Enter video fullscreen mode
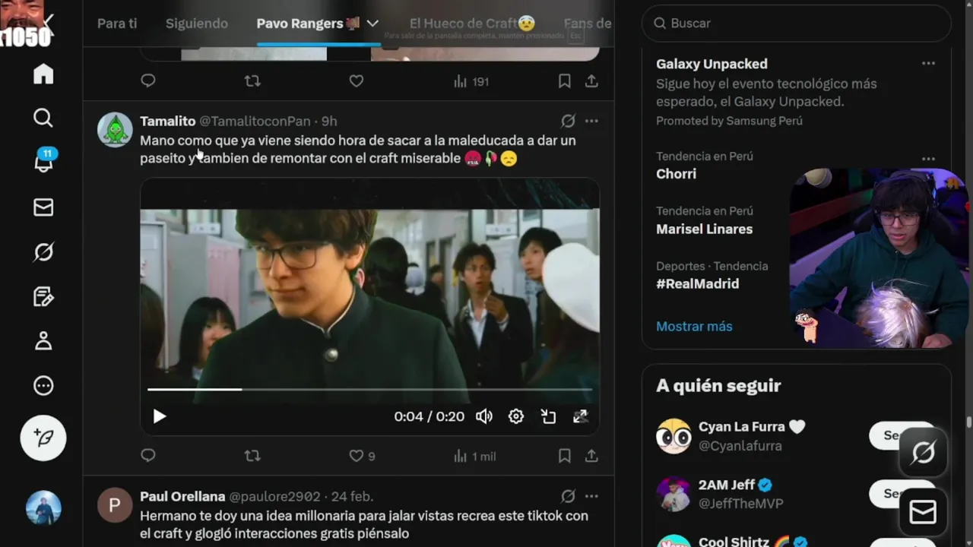973x547 pixels. click(580, 416)
